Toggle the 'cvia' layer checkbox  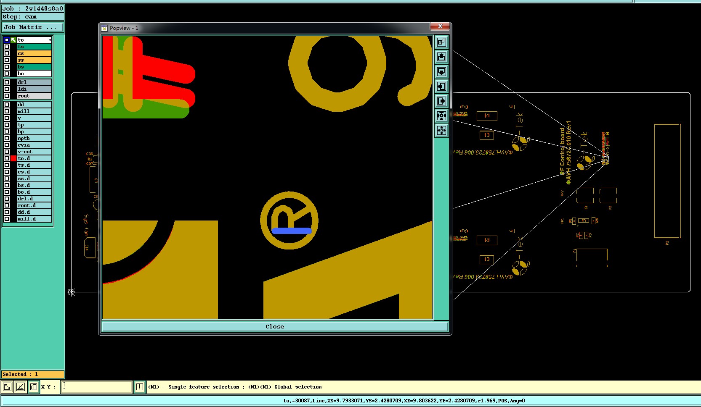7,145
